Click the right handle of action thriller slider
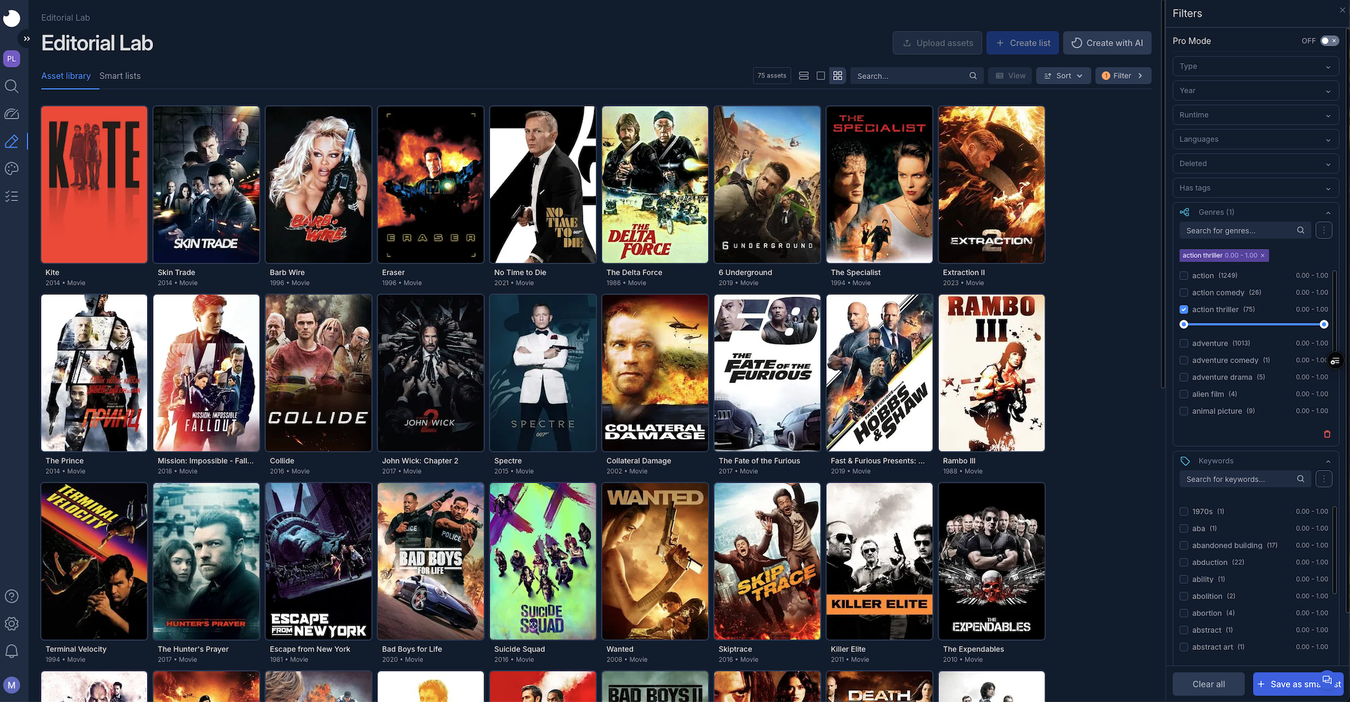The width and height of the screenshot is (1350, 702). (1324, 325)
